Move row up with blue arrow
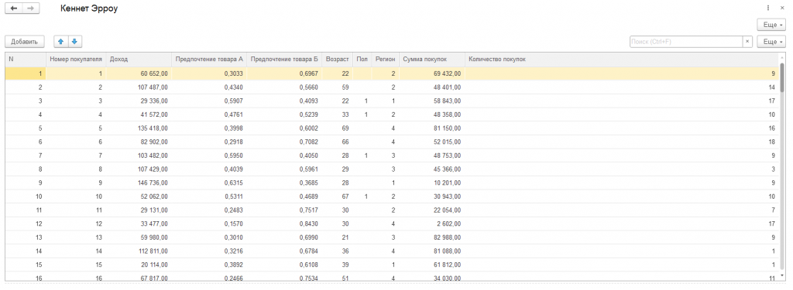The height and width of the screenshot is (290, 793). point(60,42)
